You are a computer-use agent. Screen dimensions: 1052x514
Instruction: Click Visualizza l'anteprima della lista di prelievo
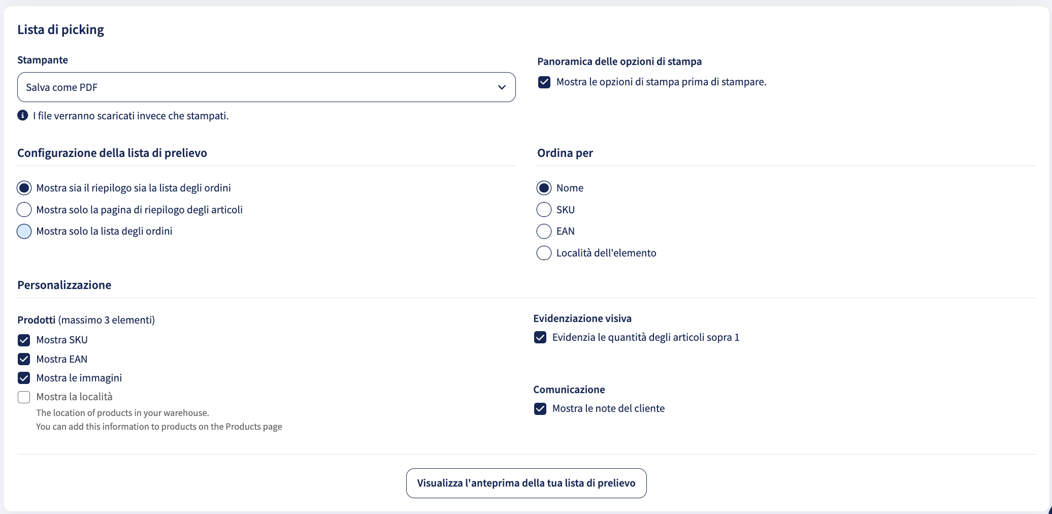(x=526, y=483)
